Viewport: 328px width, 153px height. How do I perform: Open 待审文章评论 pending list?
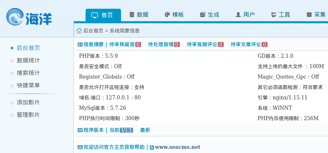[246, 44]
